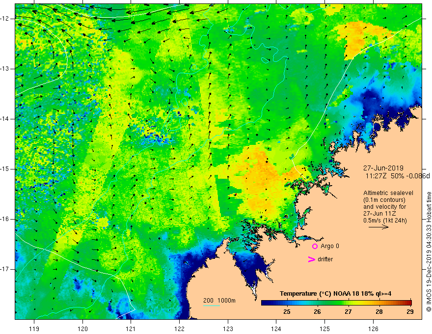Click the longitude axis label 120
432x334 pixels.
coord(82,329)
